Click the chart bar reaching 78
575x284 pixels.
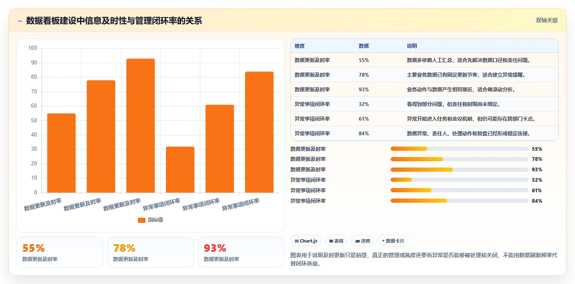[x=101, y=137]
